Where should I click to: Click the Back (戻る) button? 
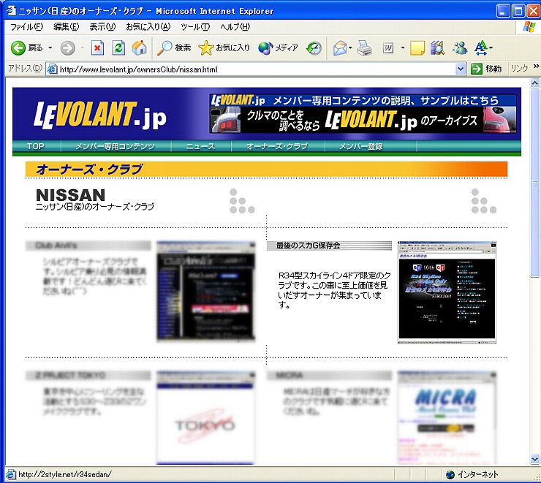[26, 48]
